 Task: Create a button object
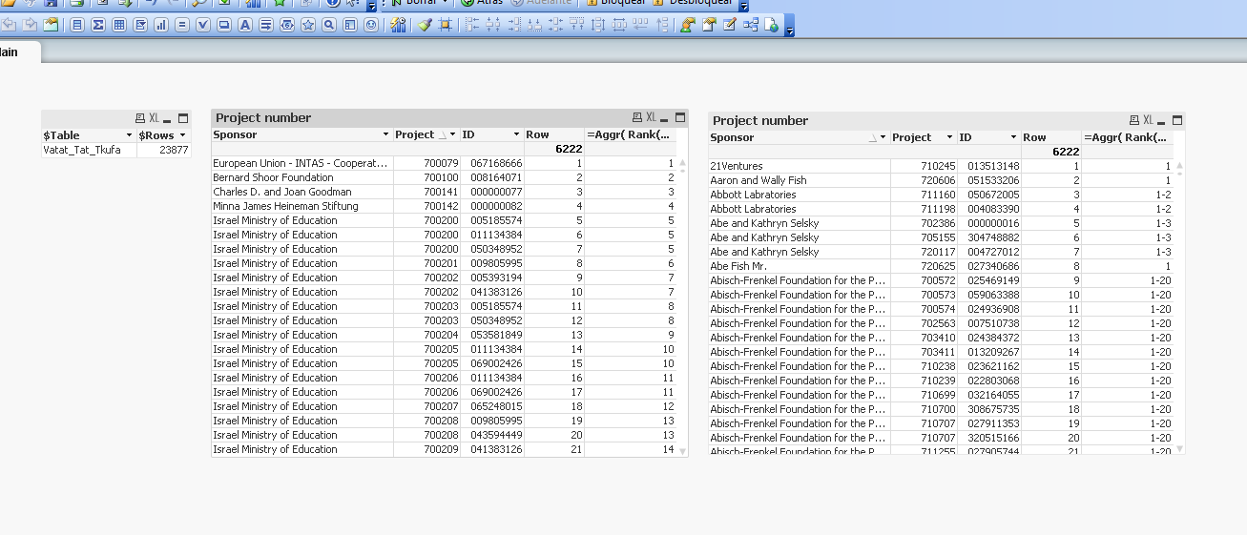point(224,25)
